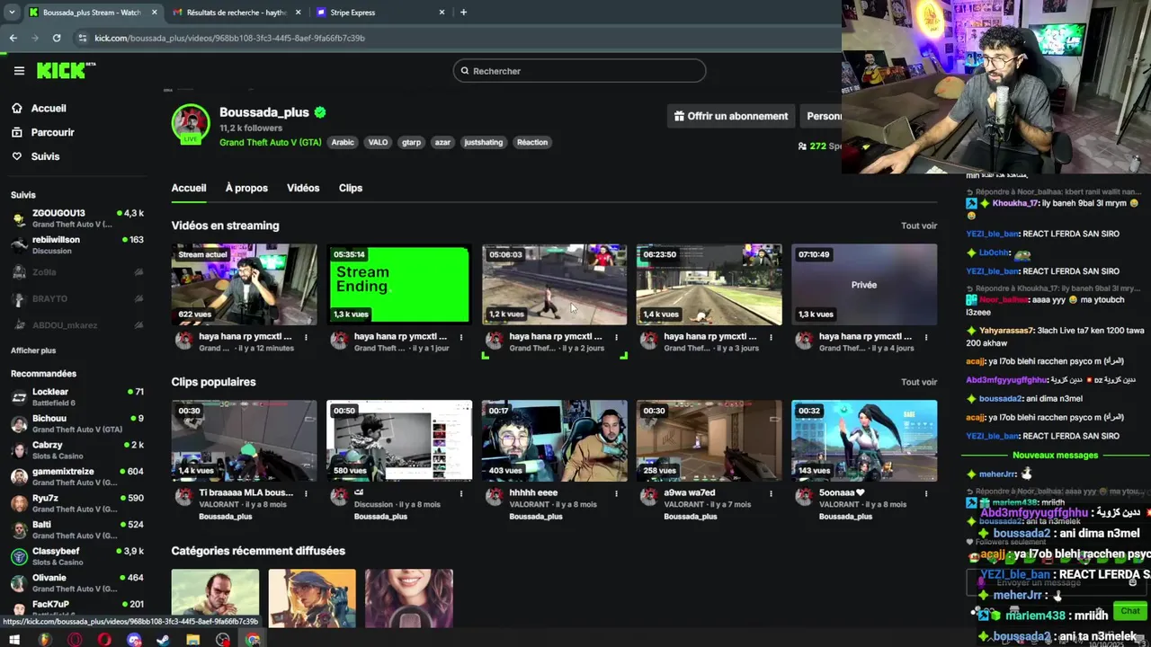
Task: Click the Arabic tag
Action: [343, 142]
